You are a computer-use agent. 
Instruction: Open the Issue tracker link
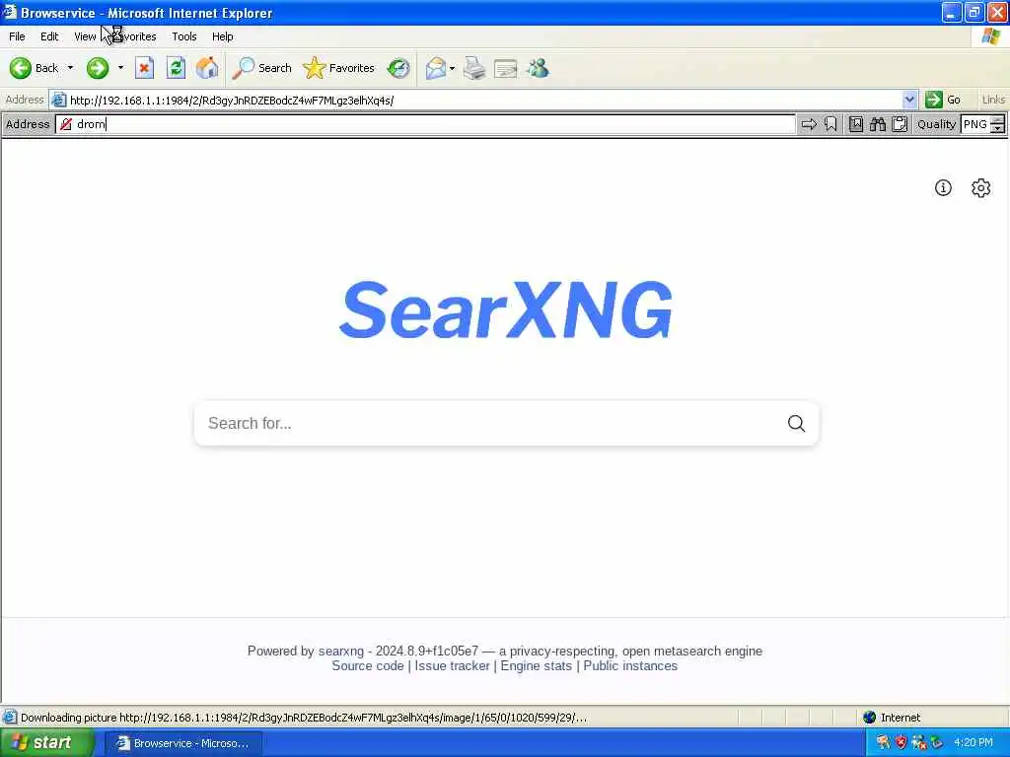pyautogui.click(x=452, y=665)
